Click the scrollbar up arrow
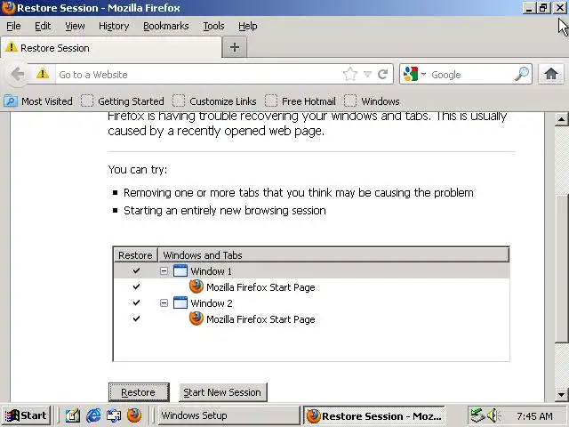The height and width of the screenshot is (427, 569). point(561,119)
